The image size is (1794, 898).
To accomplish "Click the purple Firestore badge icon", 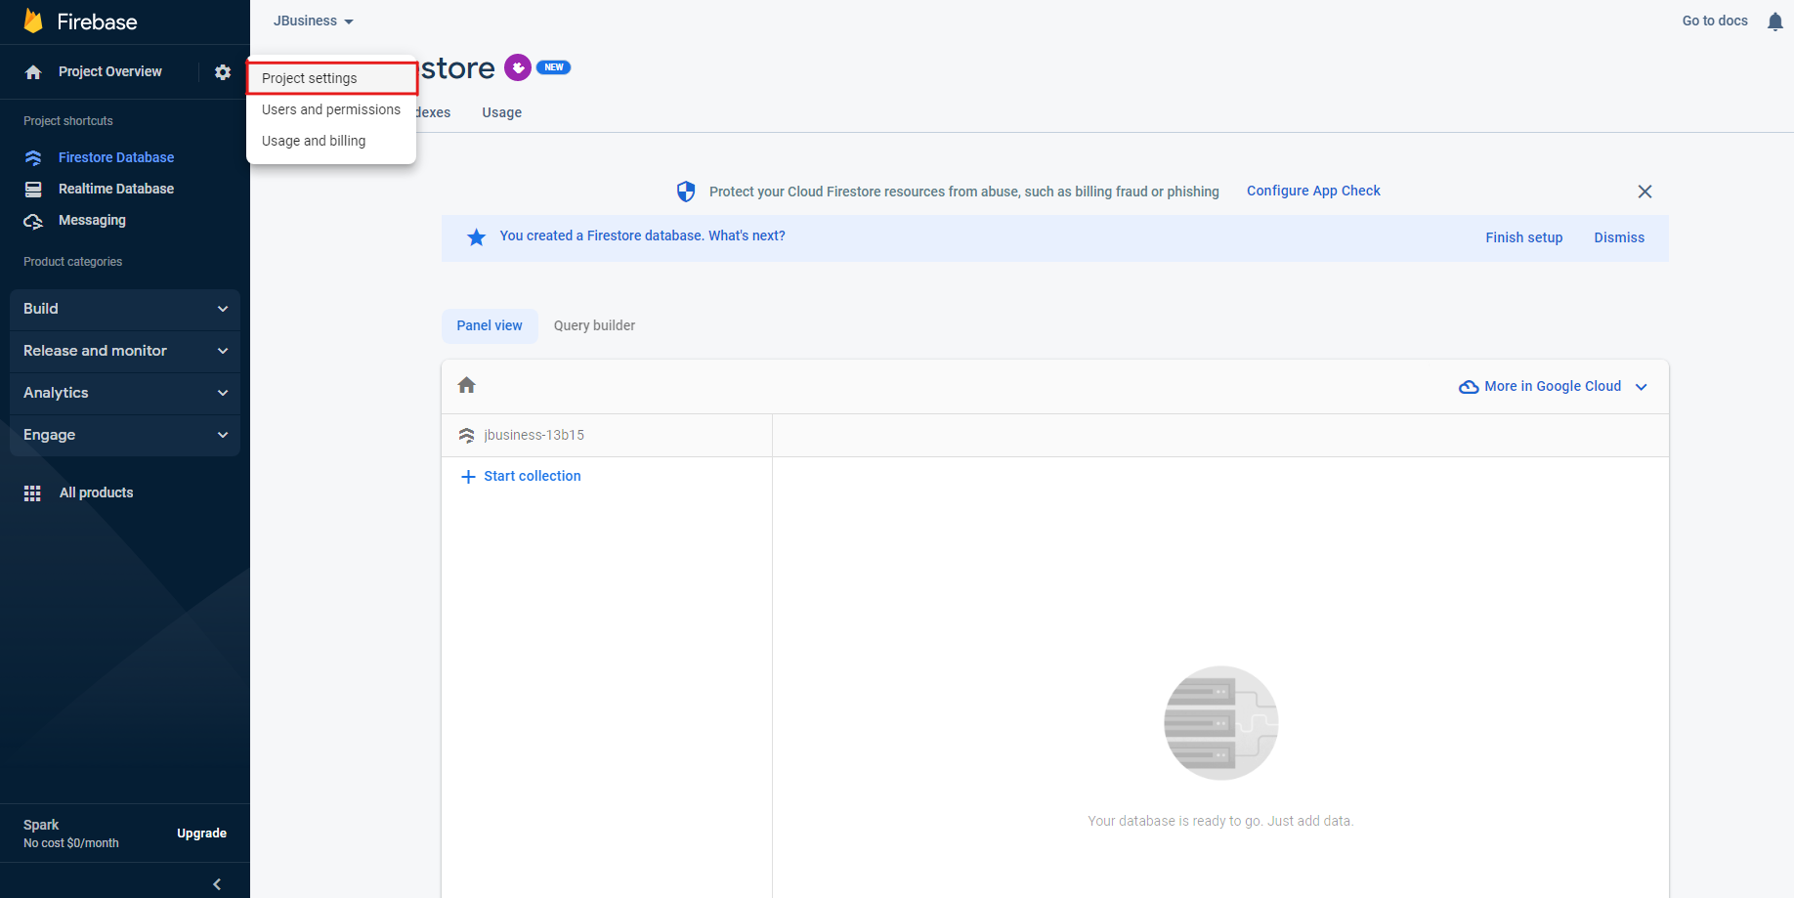I will point(518,67).
